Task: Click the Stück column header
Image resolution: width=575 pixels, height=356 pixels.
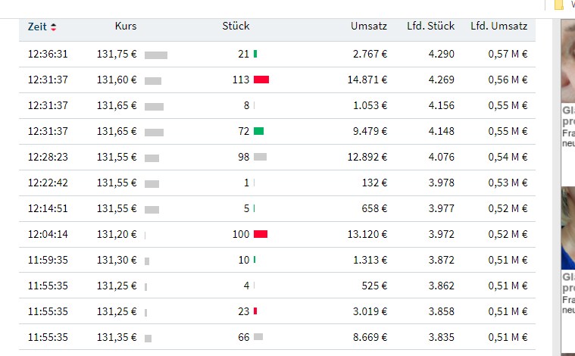Action: [236, 27]
